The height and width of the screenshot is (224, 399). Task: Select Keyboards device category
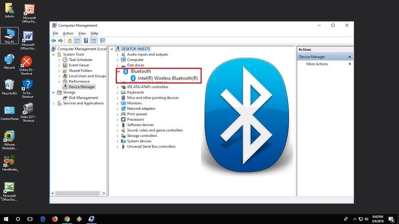coord(136,92)
